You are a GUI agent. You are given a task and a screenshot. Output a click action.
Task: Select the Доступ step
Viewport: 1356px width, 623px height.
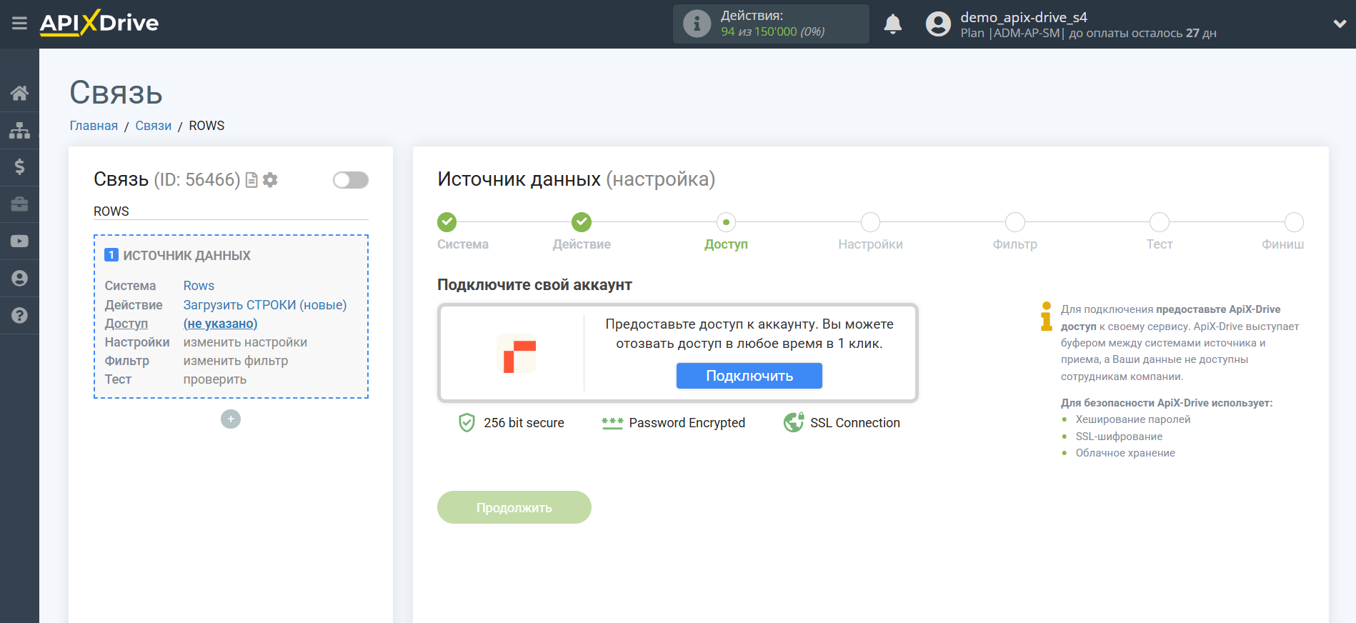click(x=726, y=222)
